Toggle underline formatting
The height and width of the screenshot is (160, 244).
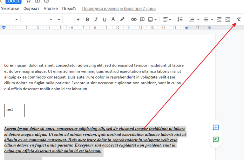105,20
